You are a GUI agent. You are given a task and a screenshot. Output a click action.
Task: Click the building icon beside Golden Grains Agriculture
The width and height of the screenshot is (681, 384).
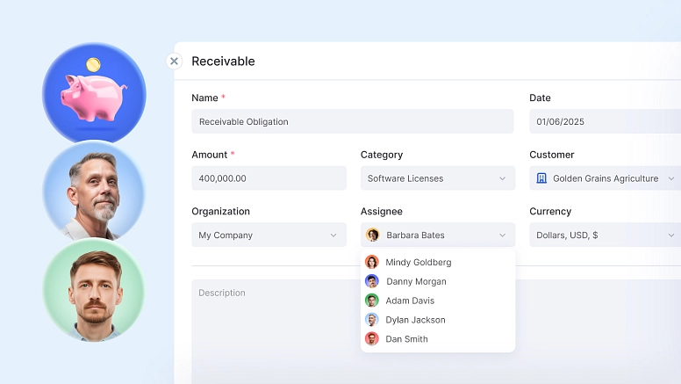click(541, 178)
